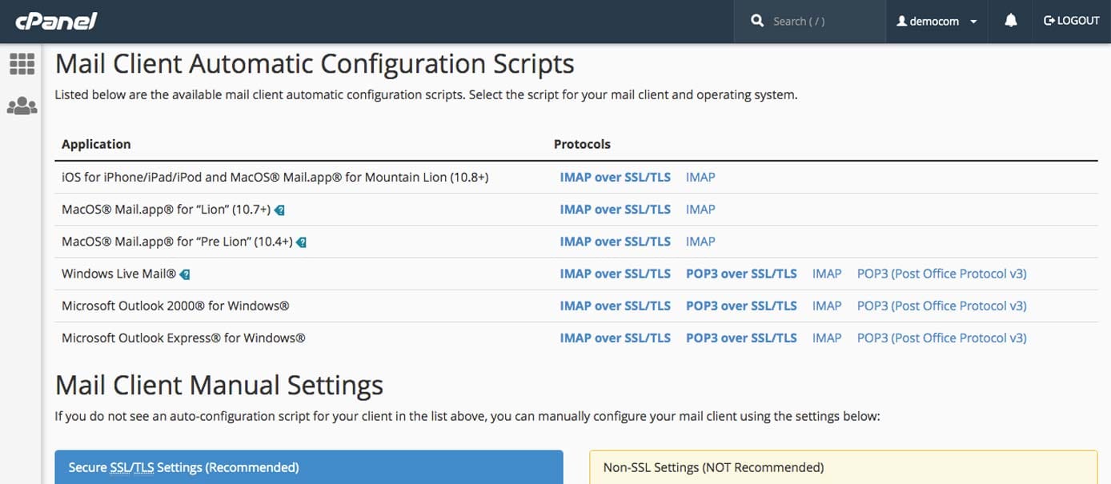The width and height of the screenshot is (1111, 484).
Task: Click help icon next to Pre Lion (10.4+)
Action: click(301, 242)
